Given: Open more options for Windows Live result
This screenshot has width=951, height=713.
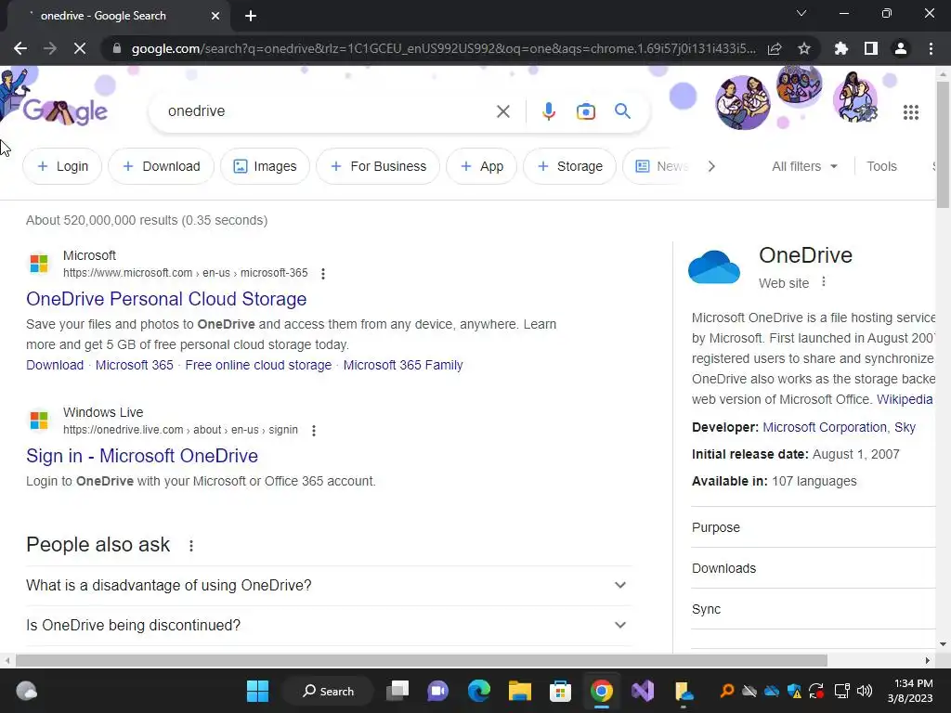Looking at the screenshot, I should (x=314, y=431).
